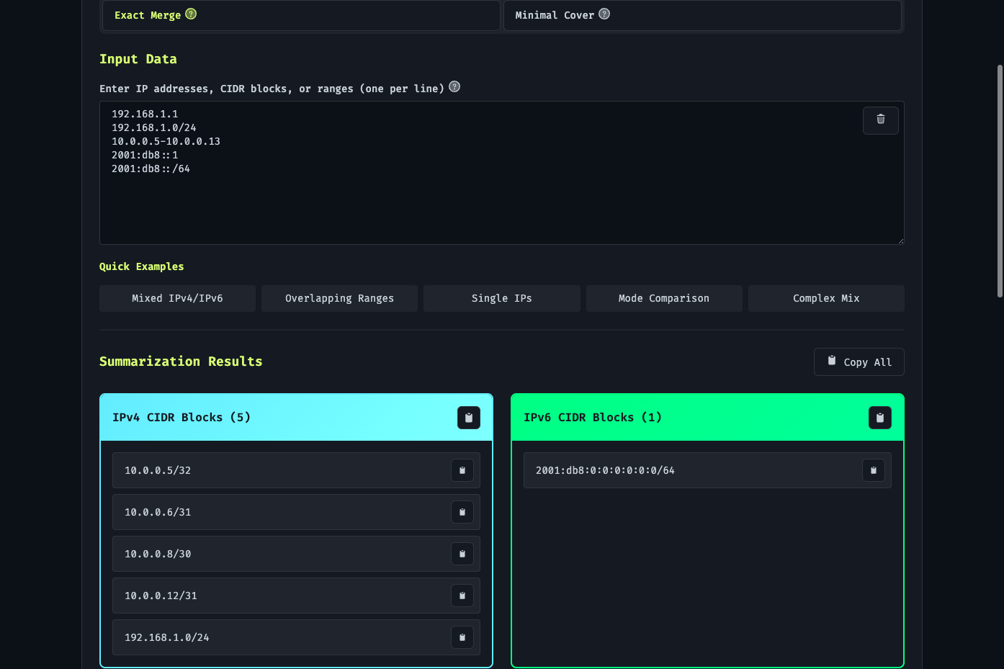Load the Mode Comparison example
The width and height of the screenshot is (1004, 669).
tap(664, 298)
